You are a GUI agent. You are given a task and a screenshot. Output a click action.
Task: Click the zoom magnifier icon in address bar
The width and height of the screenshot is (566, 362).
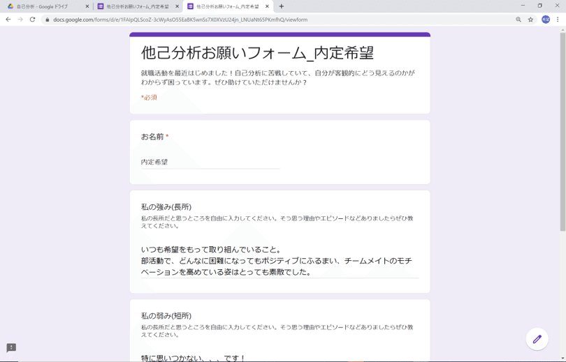(x=518, y=20)
